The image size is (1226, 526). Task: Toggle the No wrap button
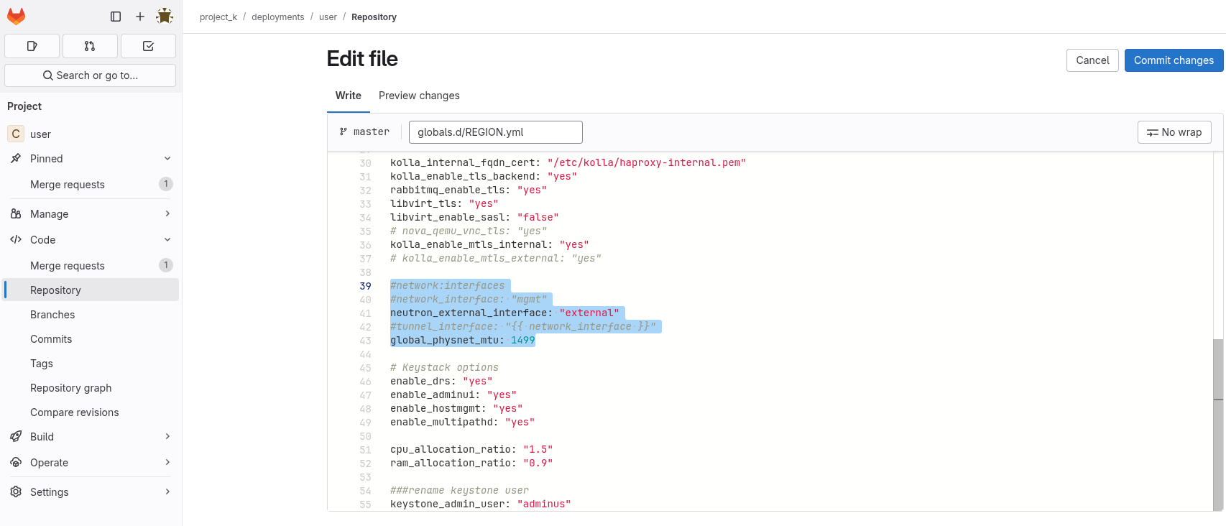(x=1174, y=132)
